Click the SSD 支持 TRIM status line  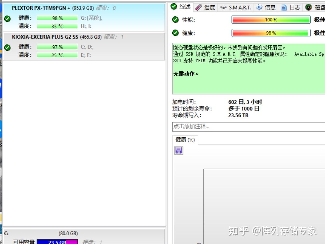219,61
